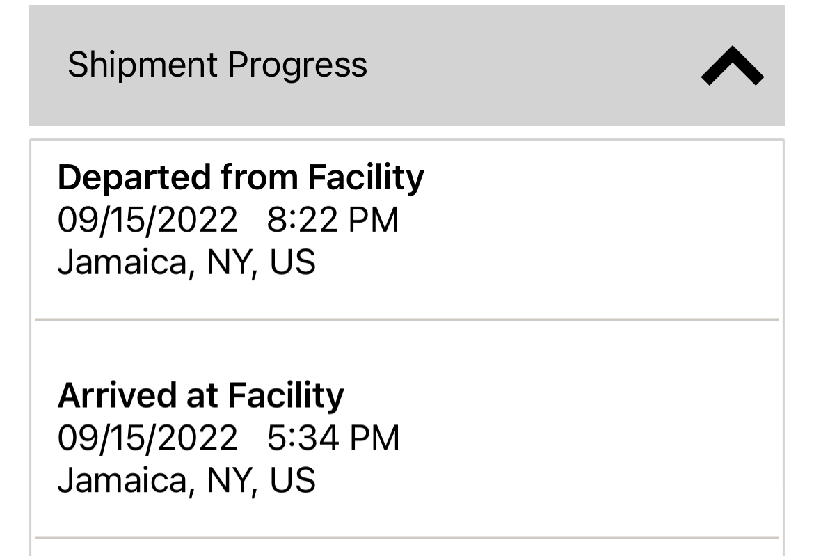Click divider line below the Arrived entry
The width and height of the screenshot is (814, 556).
[406, 537]
